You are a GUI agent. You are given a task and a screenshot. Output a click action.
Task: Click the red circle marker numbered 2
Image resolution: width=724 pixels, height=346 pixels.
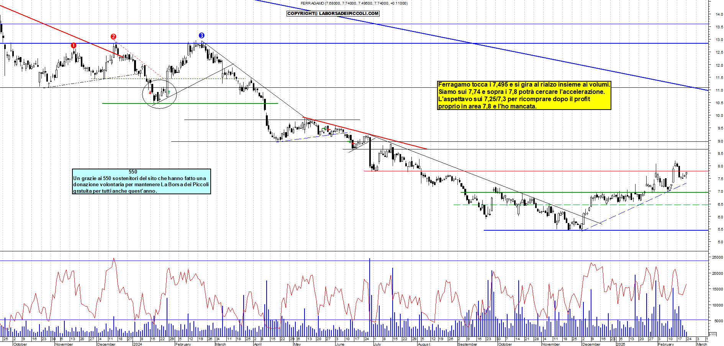(x=113, y=37)
